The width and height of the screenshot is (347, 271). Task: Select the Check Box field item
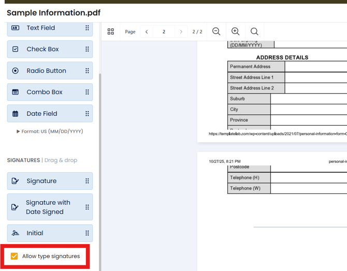[x=50, y=49]
